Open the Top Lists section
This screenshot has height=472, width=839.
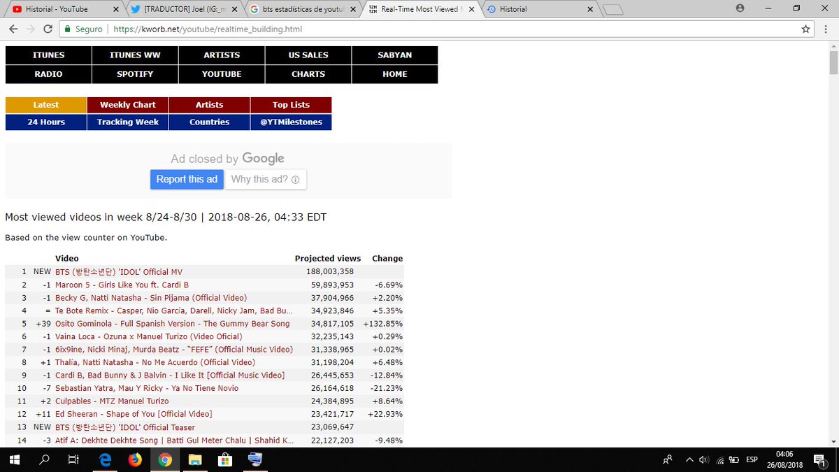click(291, 105)
